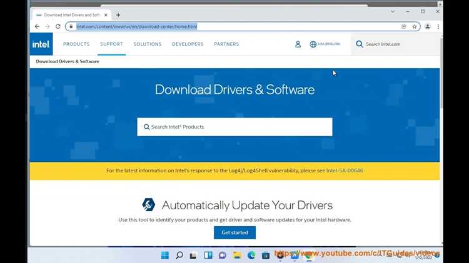
Task: Open the Support menu
Action: click(111, 44)
